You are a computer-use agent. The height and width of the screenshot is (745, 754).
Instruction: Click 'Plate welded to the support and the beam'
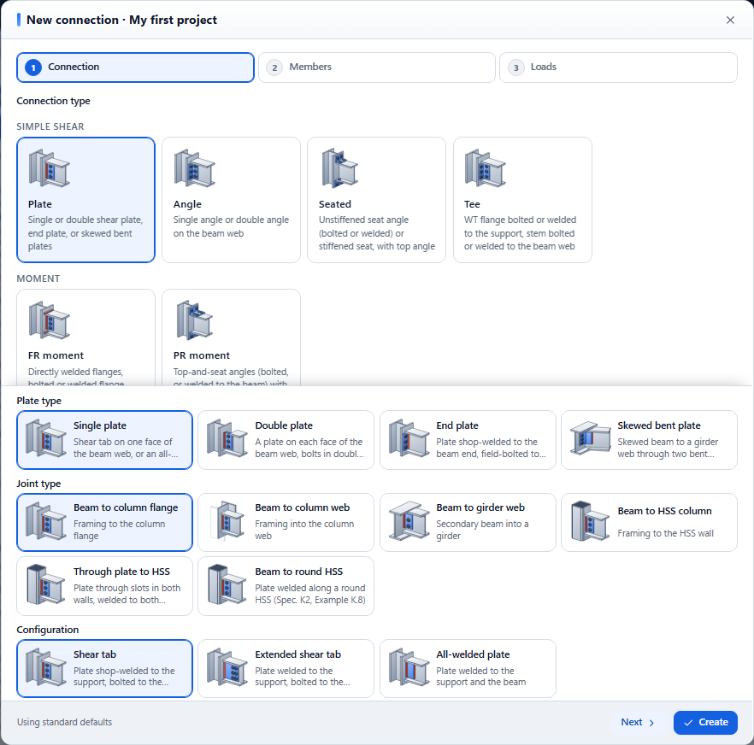(x=480, y=677)
